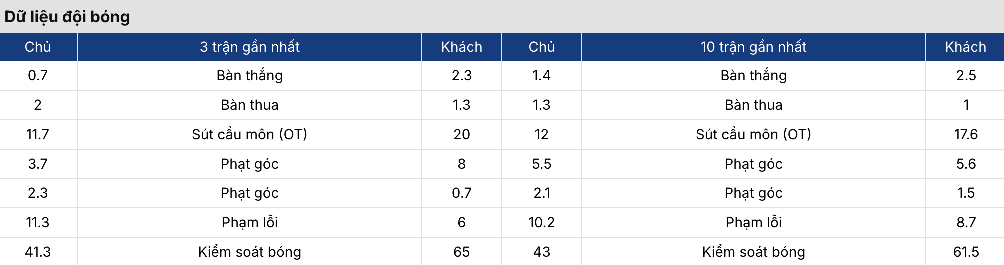
Task: Click "Bàn thua" in the 10-match table
Action: click(x=753, y=105)
